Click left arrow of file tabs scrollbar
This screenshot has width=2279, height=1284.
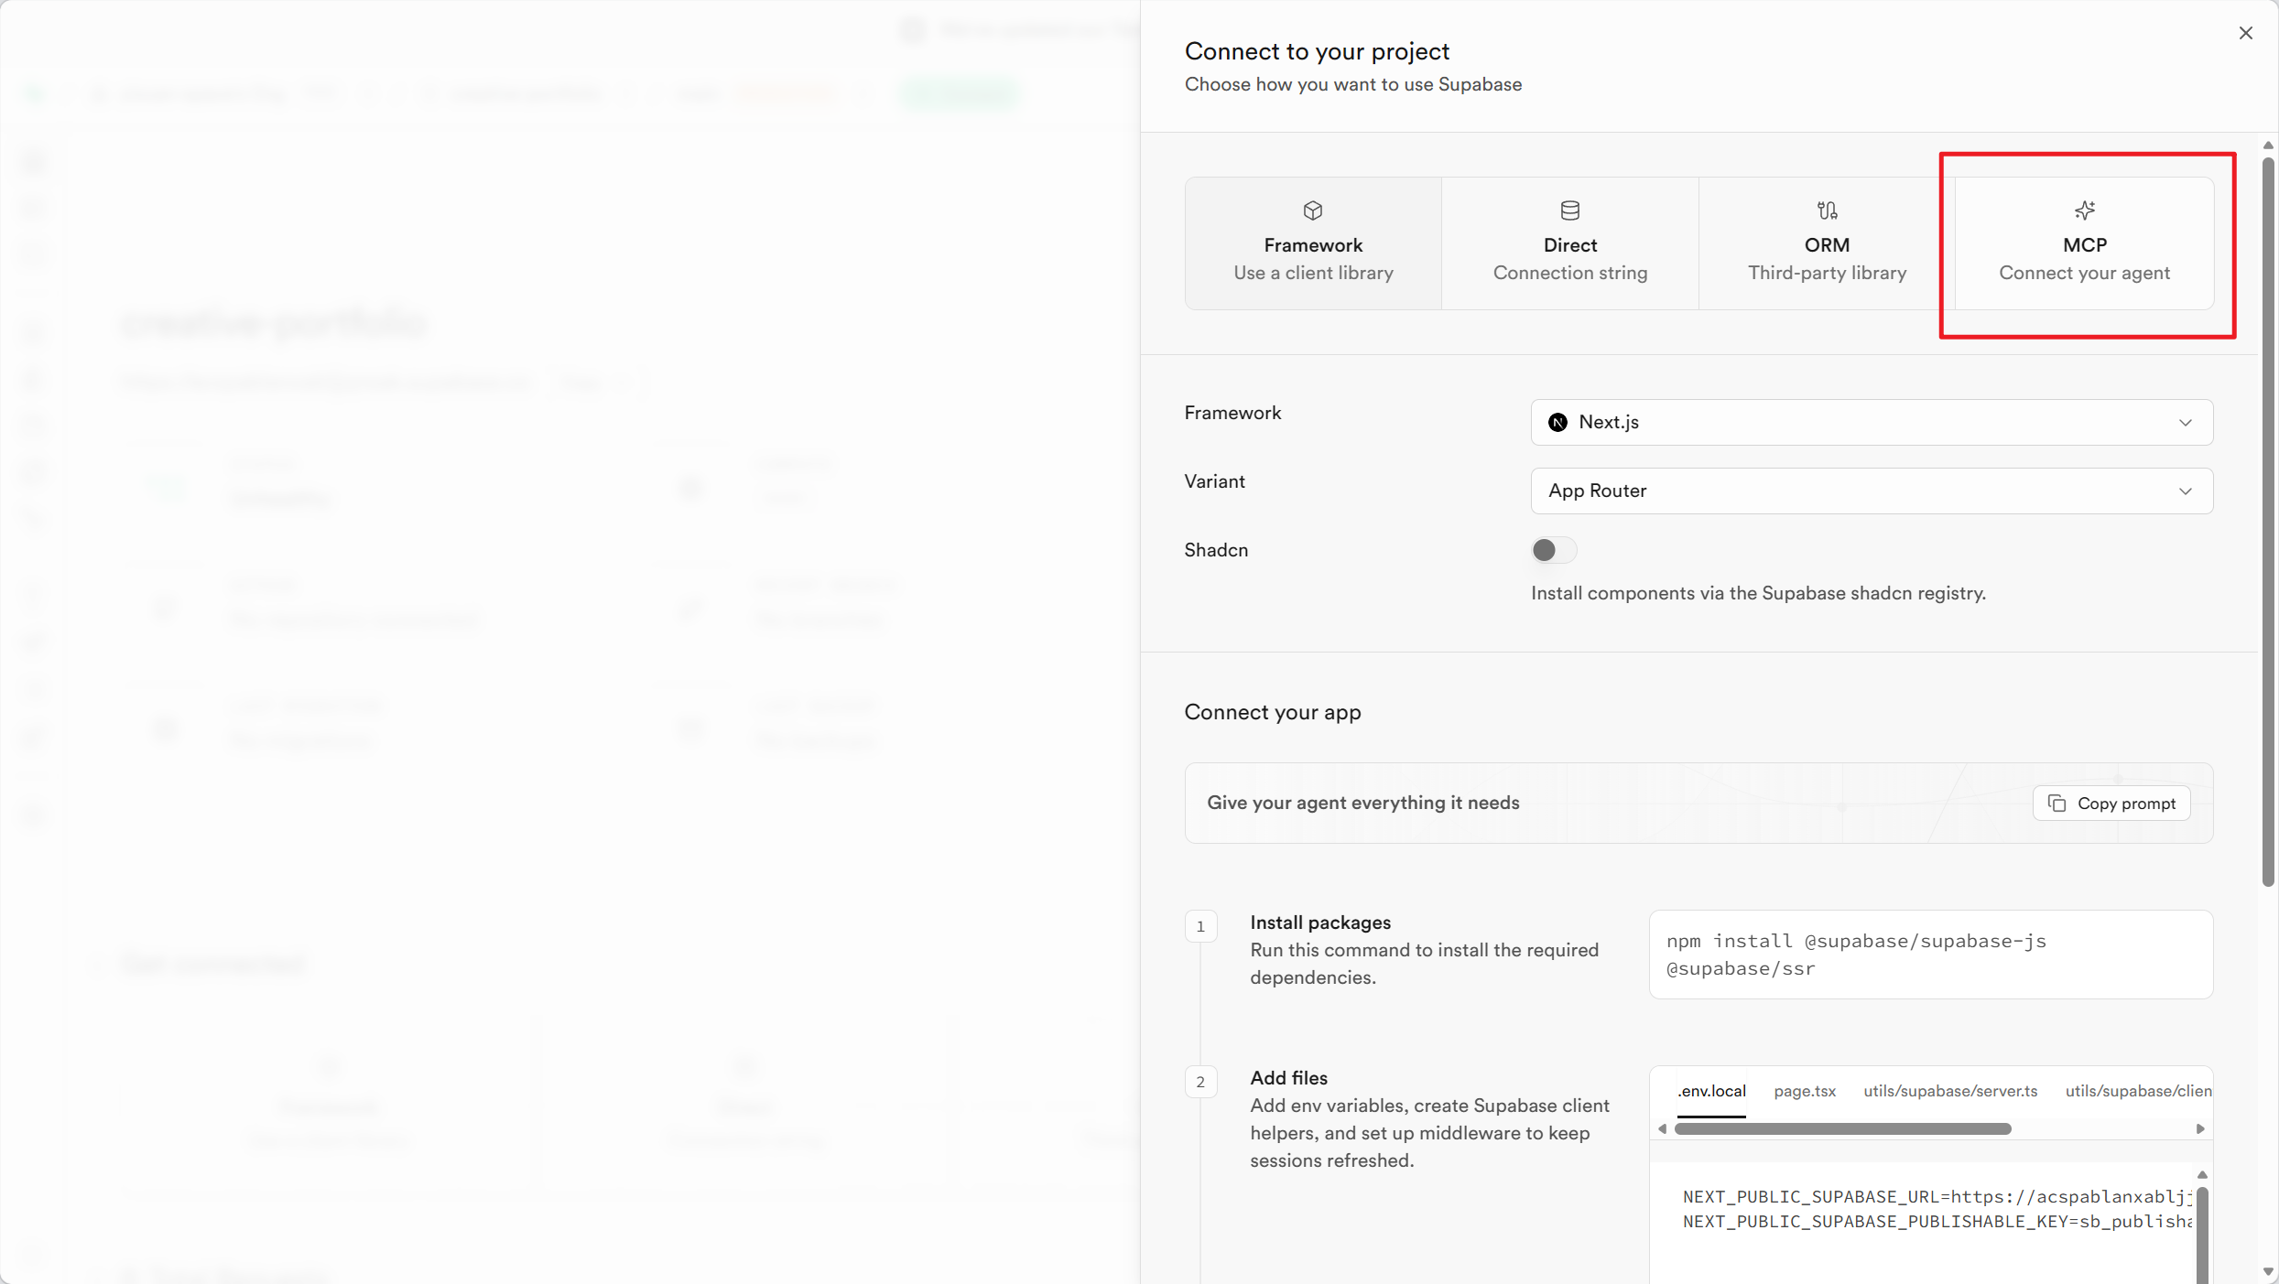[1663, 1128]
